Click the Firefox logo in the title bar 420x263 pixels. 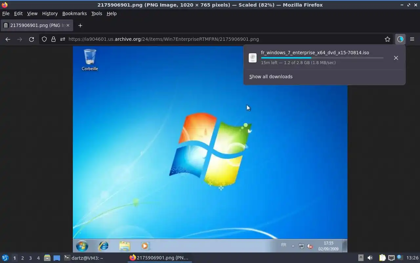pos(5,5)
